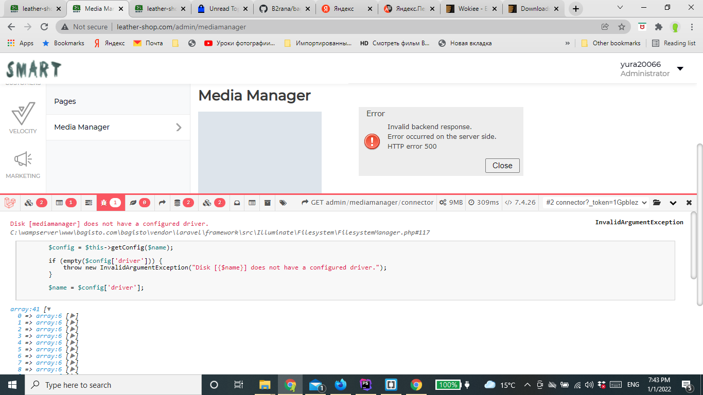Screen dimensions: 703x395
Task: Open the debugbar Timeline tab
Action: pos(89,203)
